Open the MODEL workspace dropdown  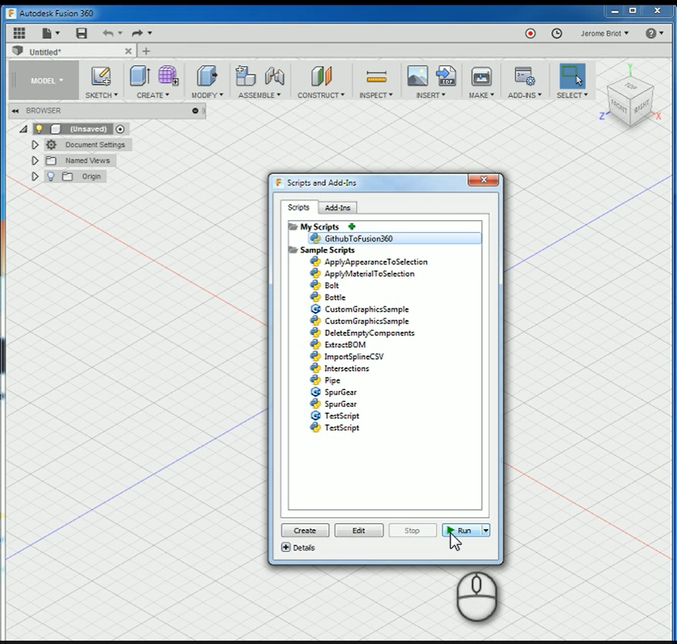[x=47, y=80]
